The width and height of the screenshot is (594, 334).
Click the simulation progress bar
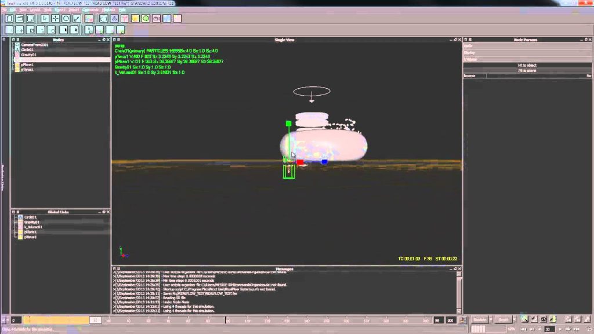pos(488,329)
